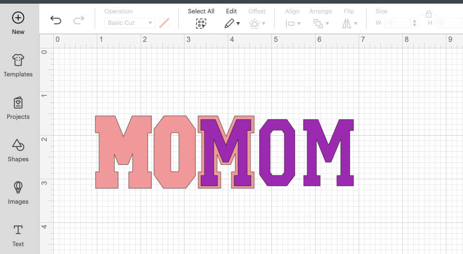463x254 pixels.
Task: Toggle the size aspect ratio lock
Action: 429,14
